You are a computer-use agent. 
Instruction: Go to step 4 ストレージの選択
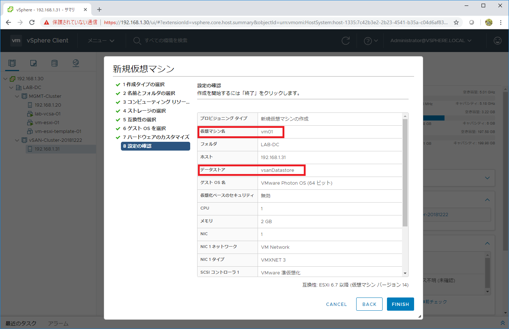pyautogui.click(x=144, y=111)
